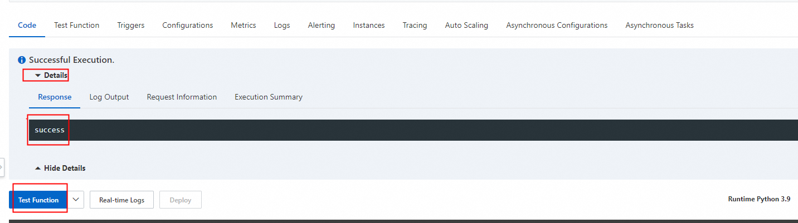The width and height of the screenshot is (798, 223).
Task: View the Execution Summary tab
Action: [269, 97]
